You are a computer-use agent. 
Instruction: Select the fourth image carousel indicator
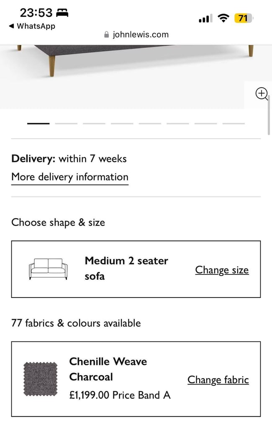point(122,124)
